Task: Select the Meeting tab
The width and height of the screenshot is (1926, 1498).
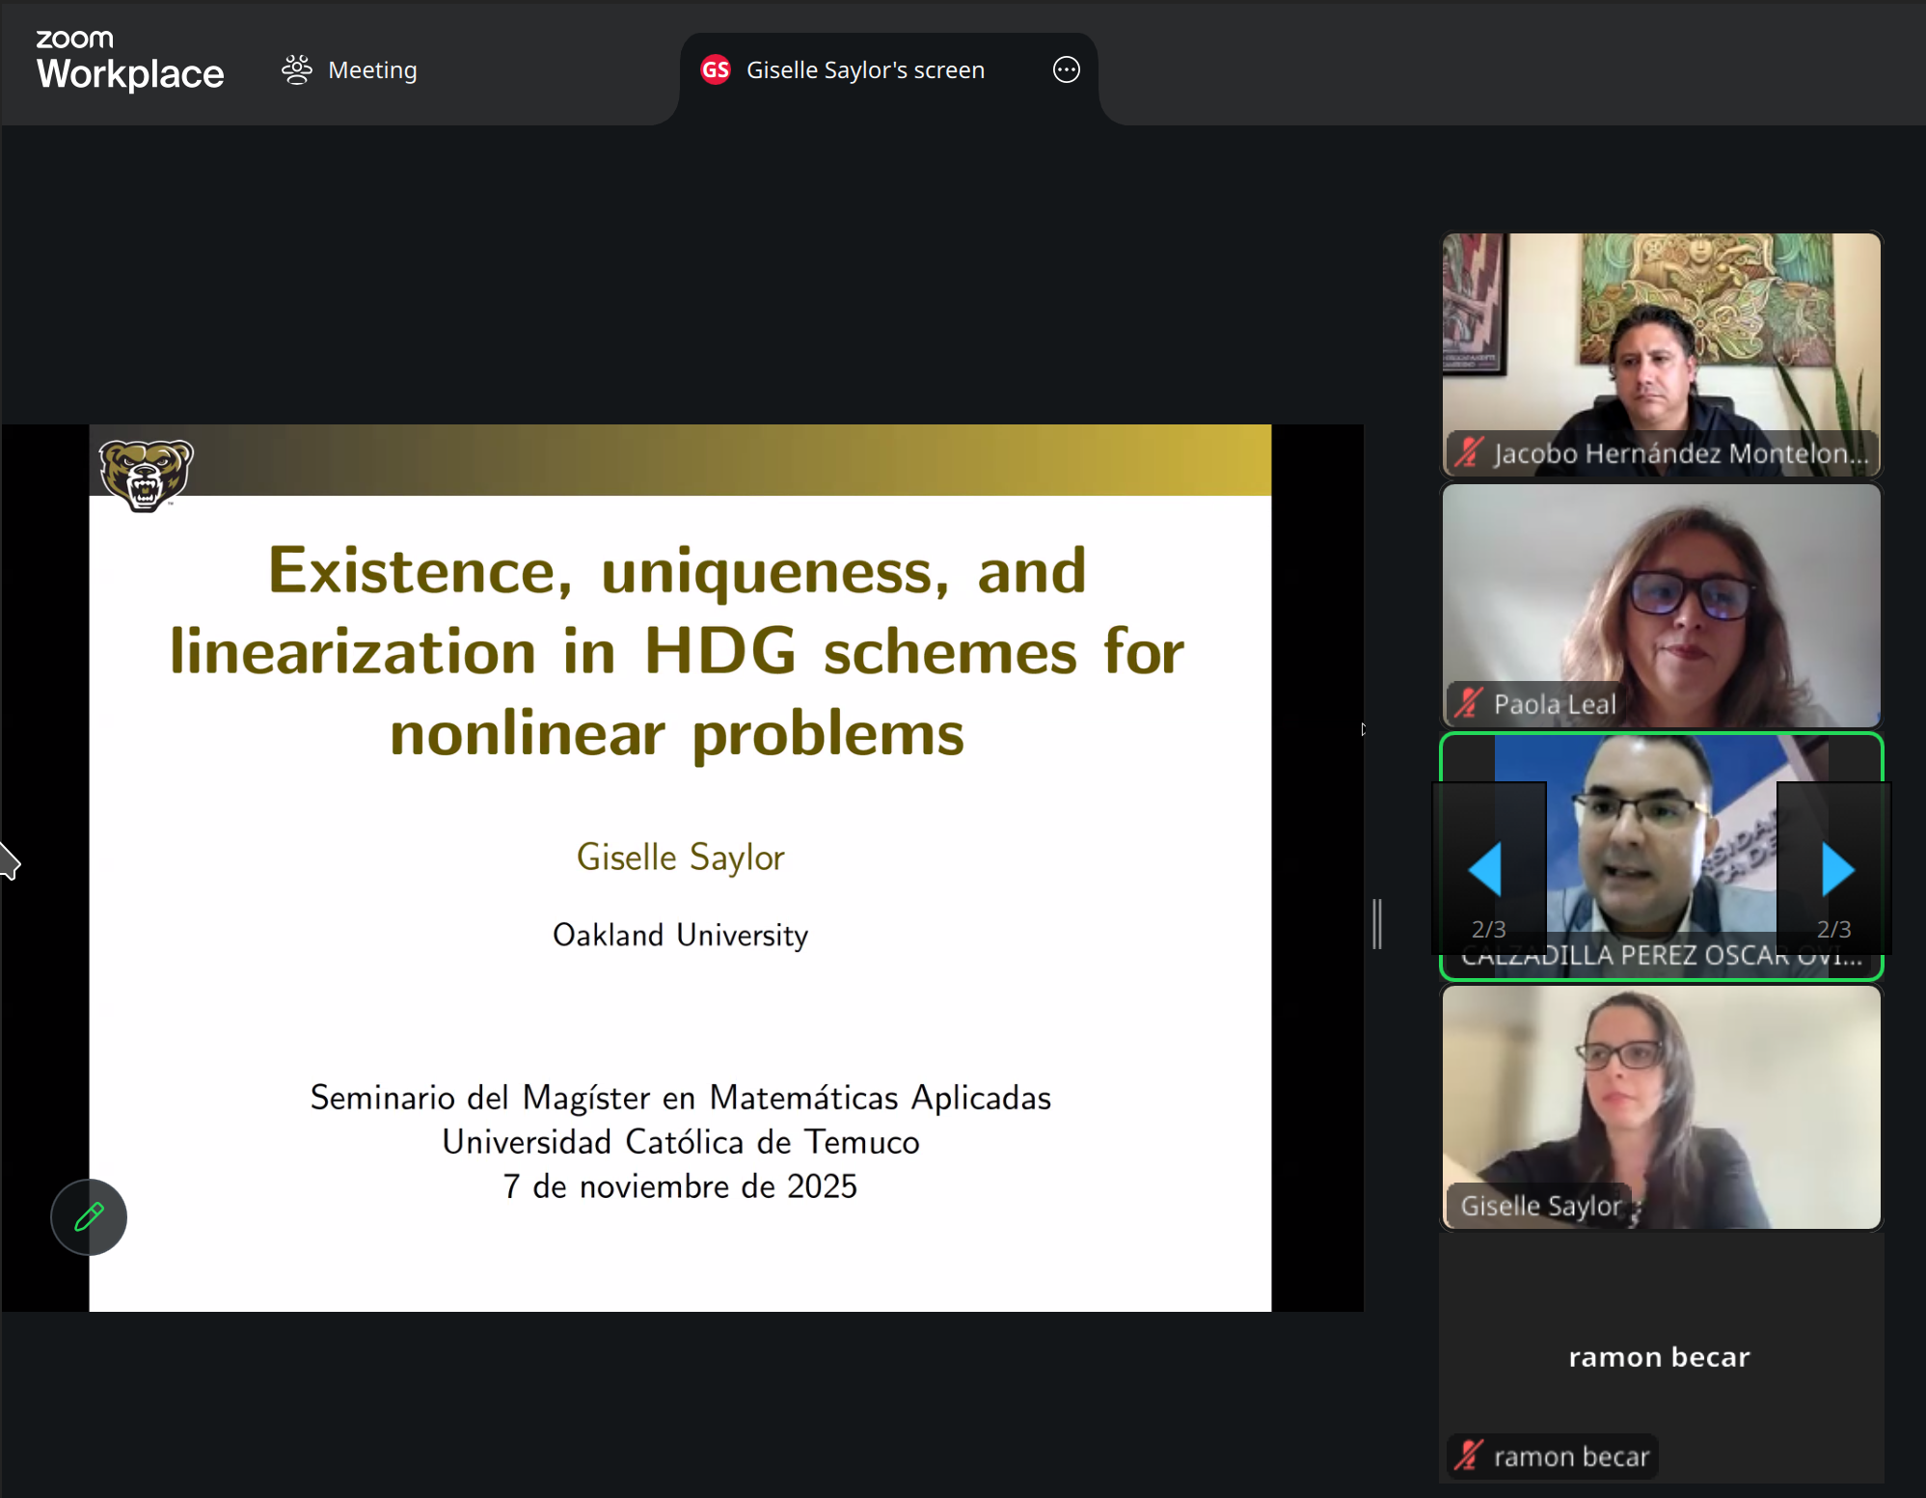Action: click(x=372, y=70)
